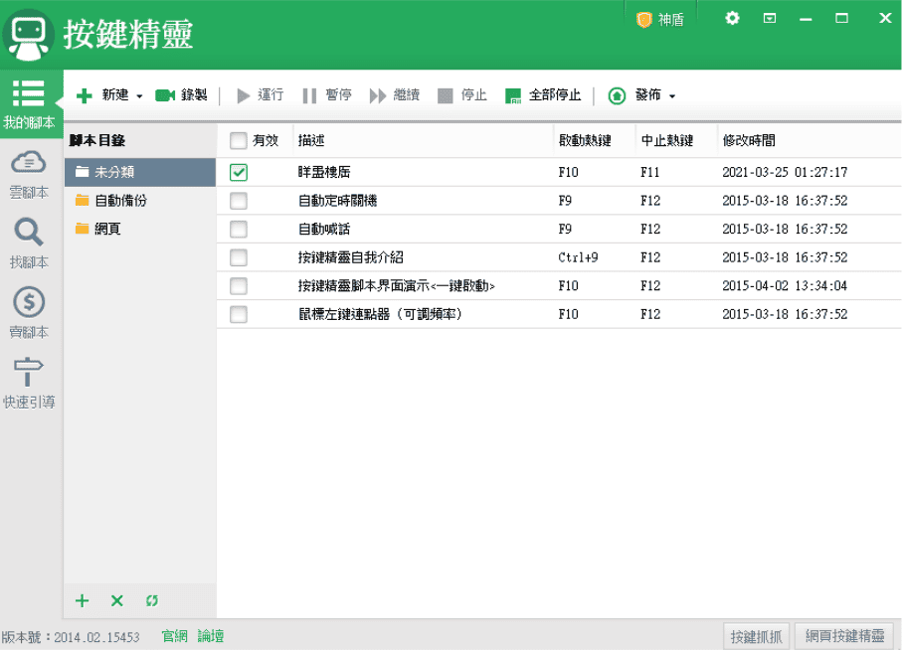Click green plus to add script folder
Image resolution: width=902 pixels, height=650 pixels.
[83, 600]
